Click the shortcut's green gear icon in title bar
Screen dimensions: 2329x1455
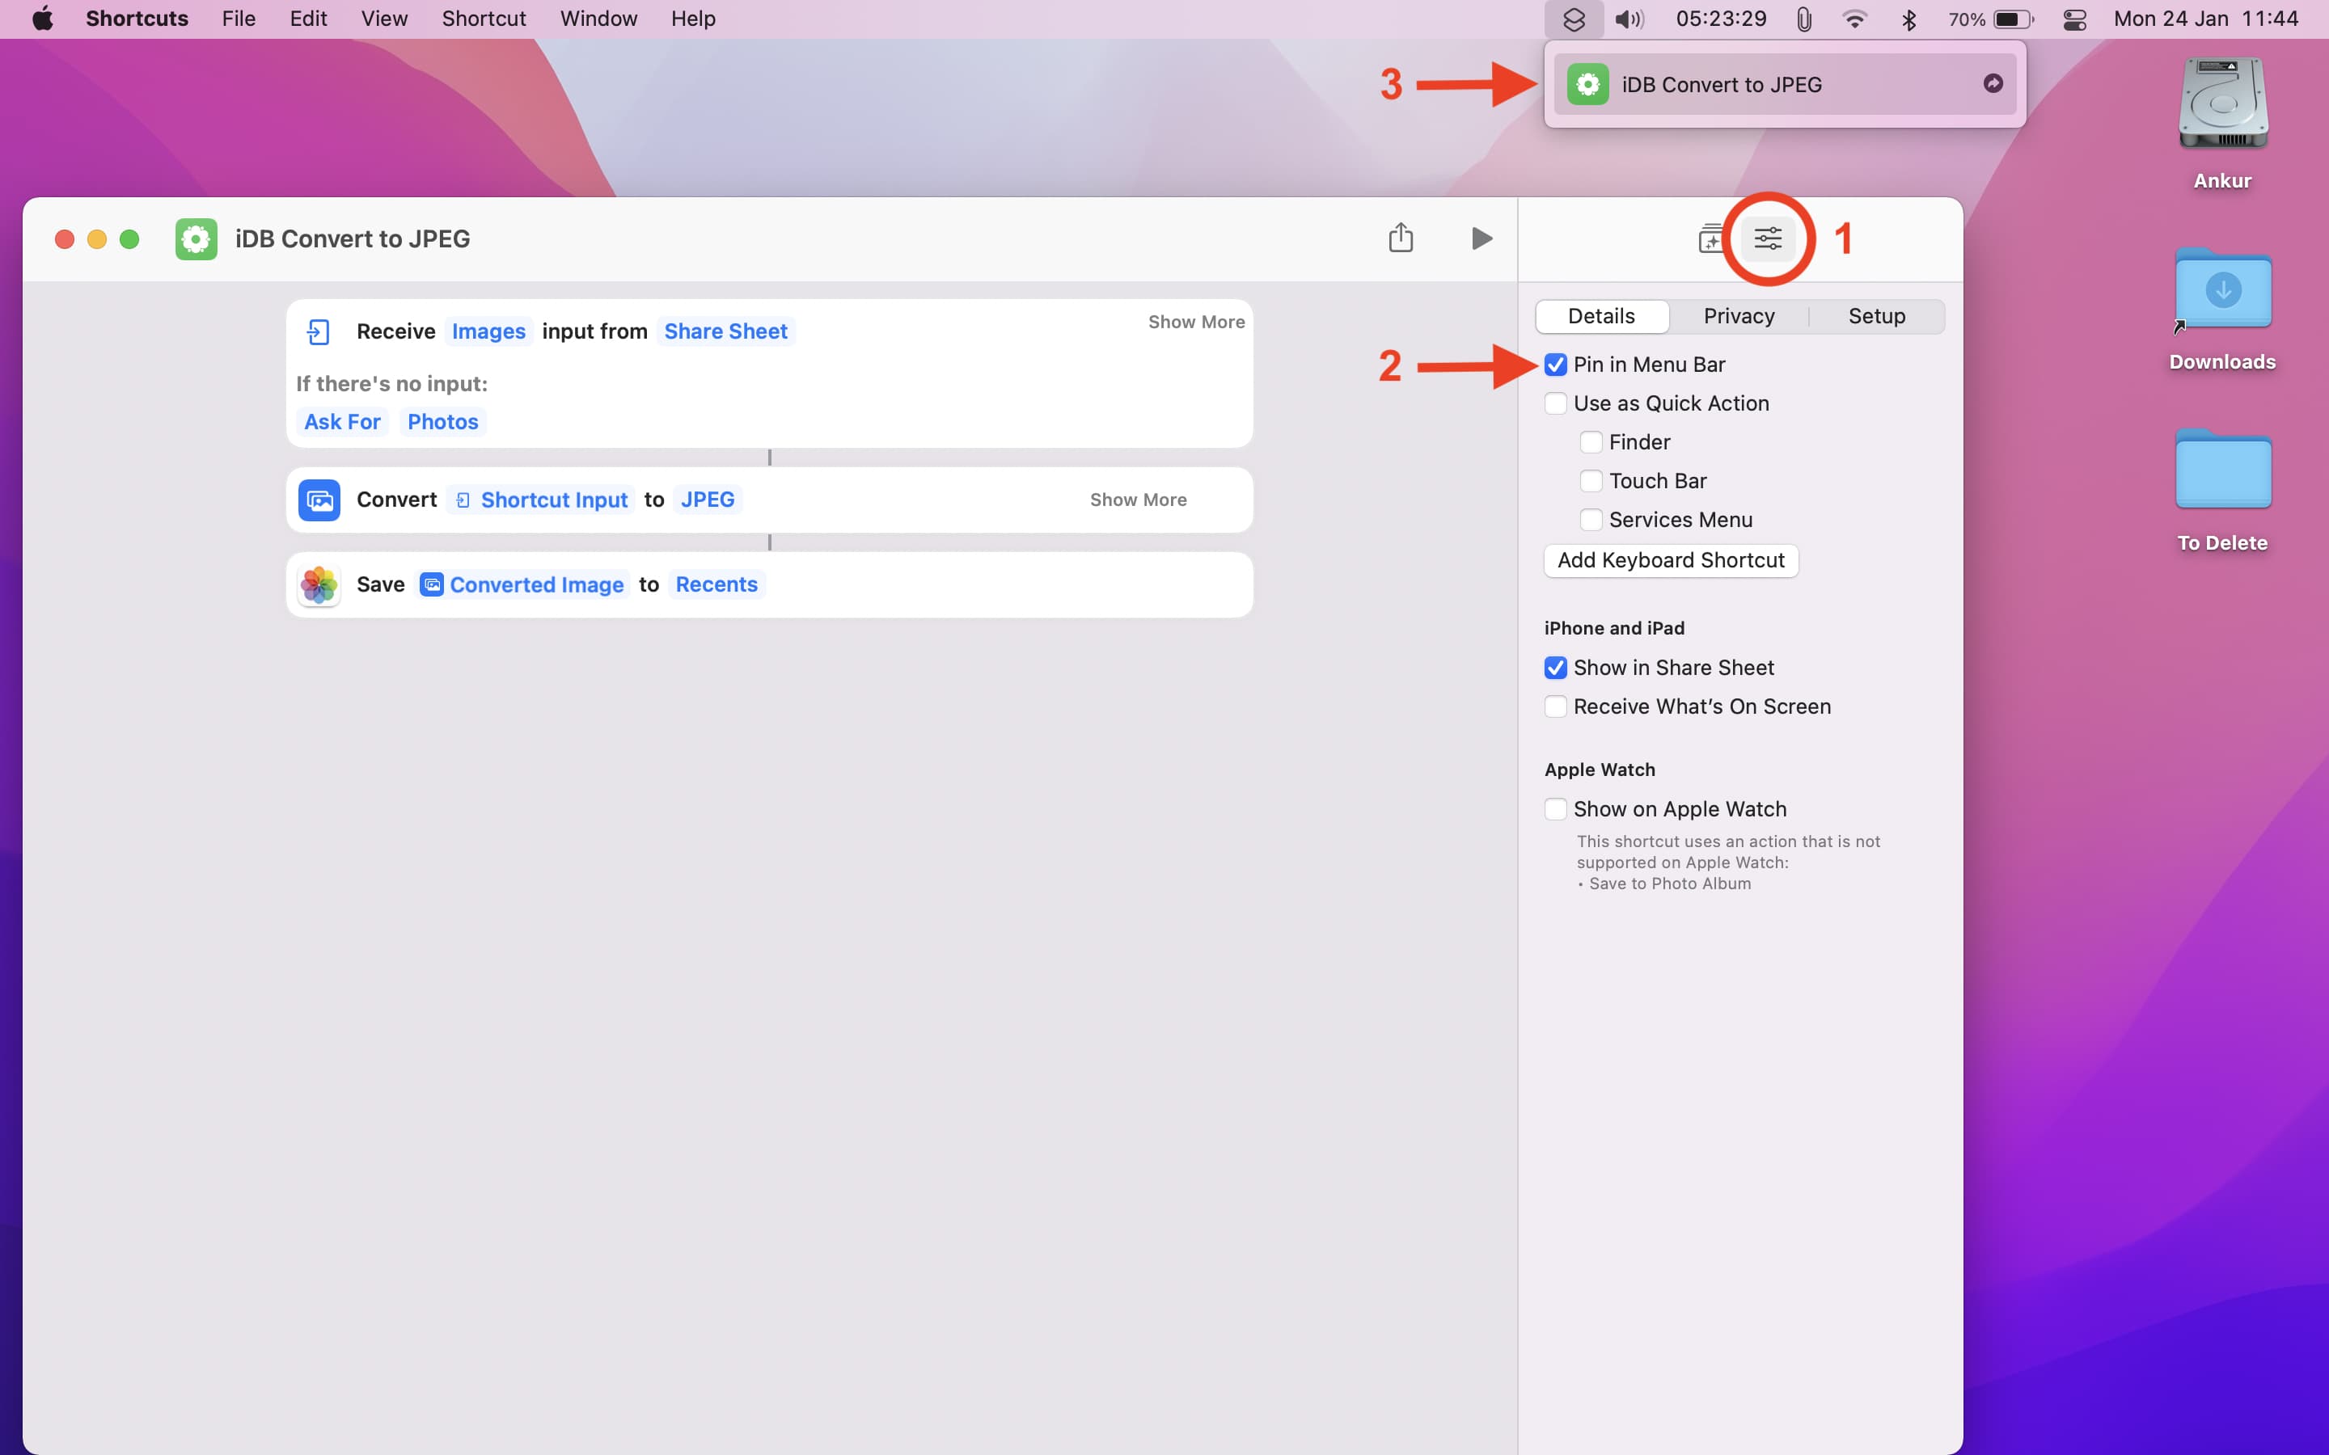(196, 238)
